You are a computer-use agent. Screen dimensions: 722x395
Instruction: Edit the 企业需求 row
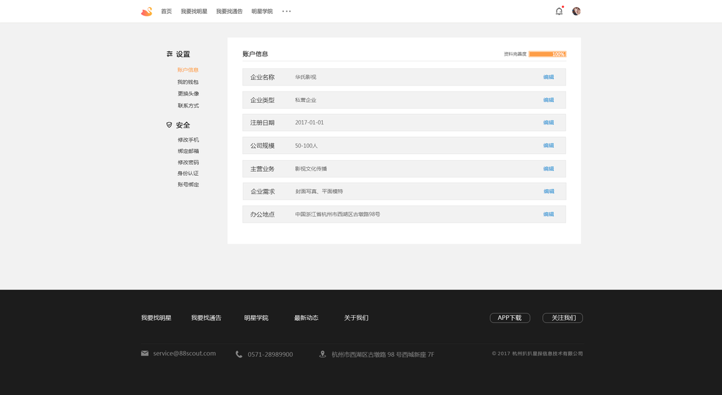549,191
